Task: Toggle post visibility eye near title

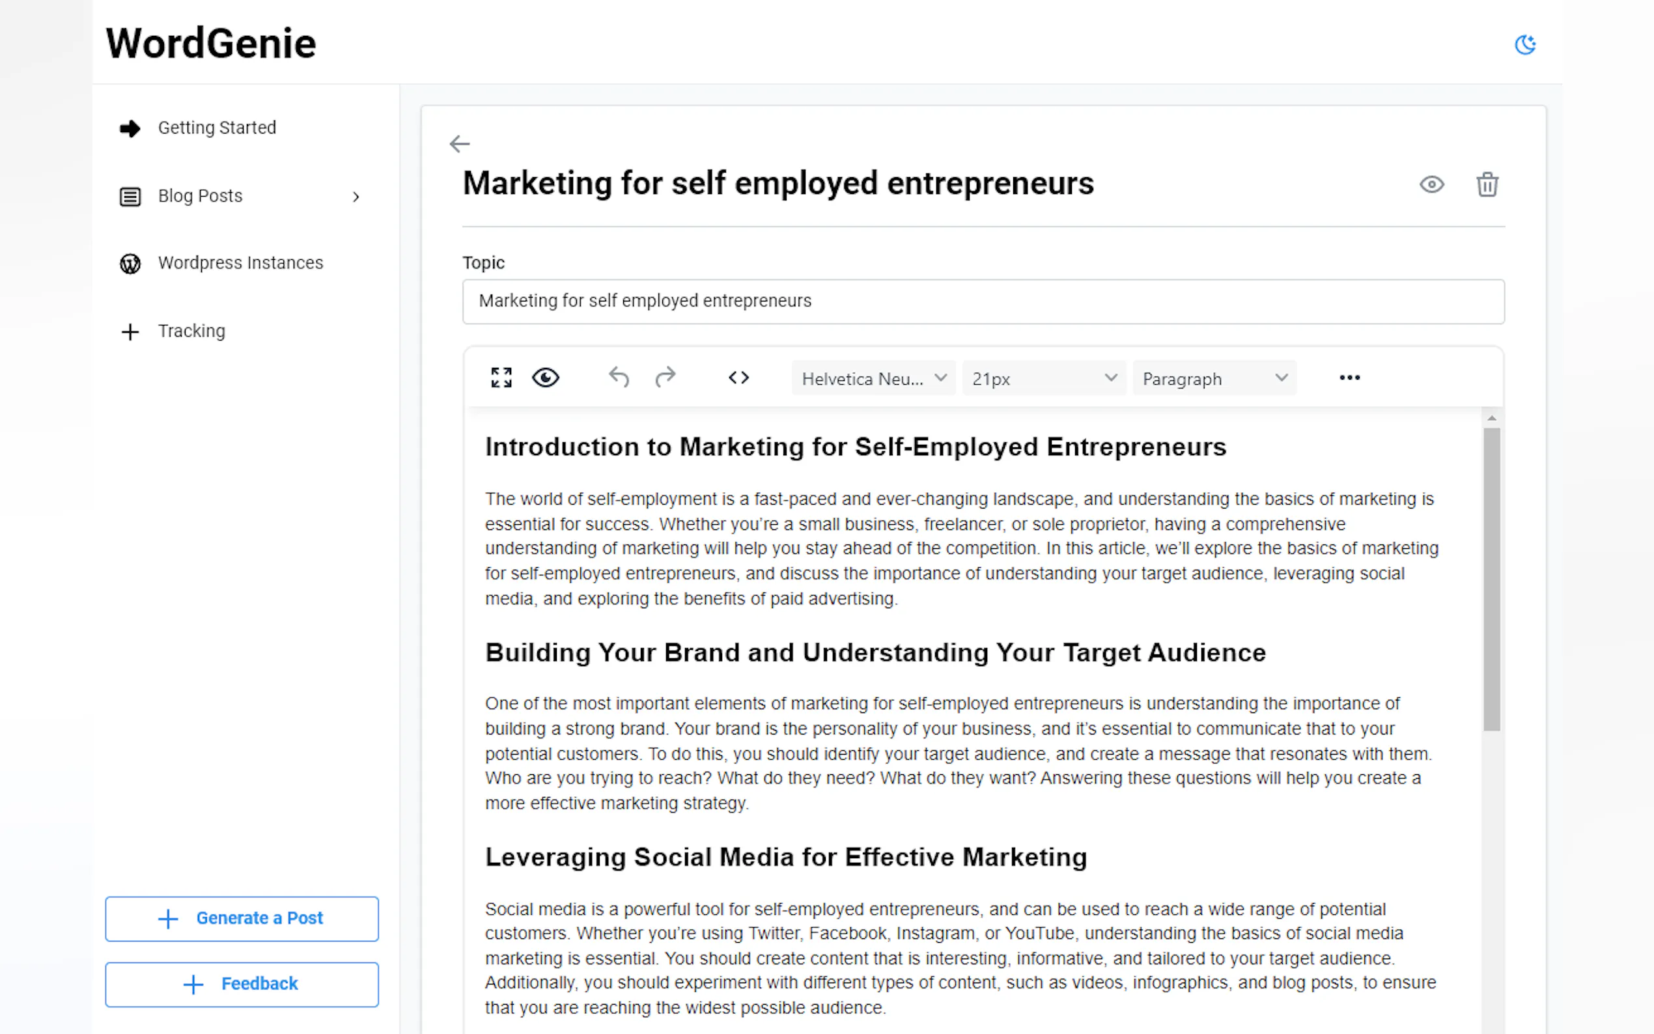Action: pos(1431,185)
